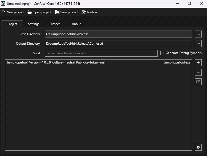Browse for Base Directory with ellipsis button
This screenshot has height=156, width=207.
(x=198, y=34)
